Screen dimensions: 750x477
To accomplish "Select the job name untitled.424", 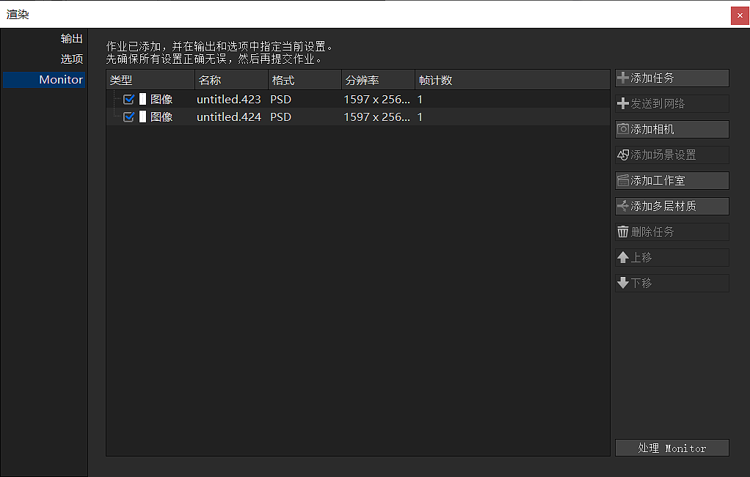I will tap(229, 117).
